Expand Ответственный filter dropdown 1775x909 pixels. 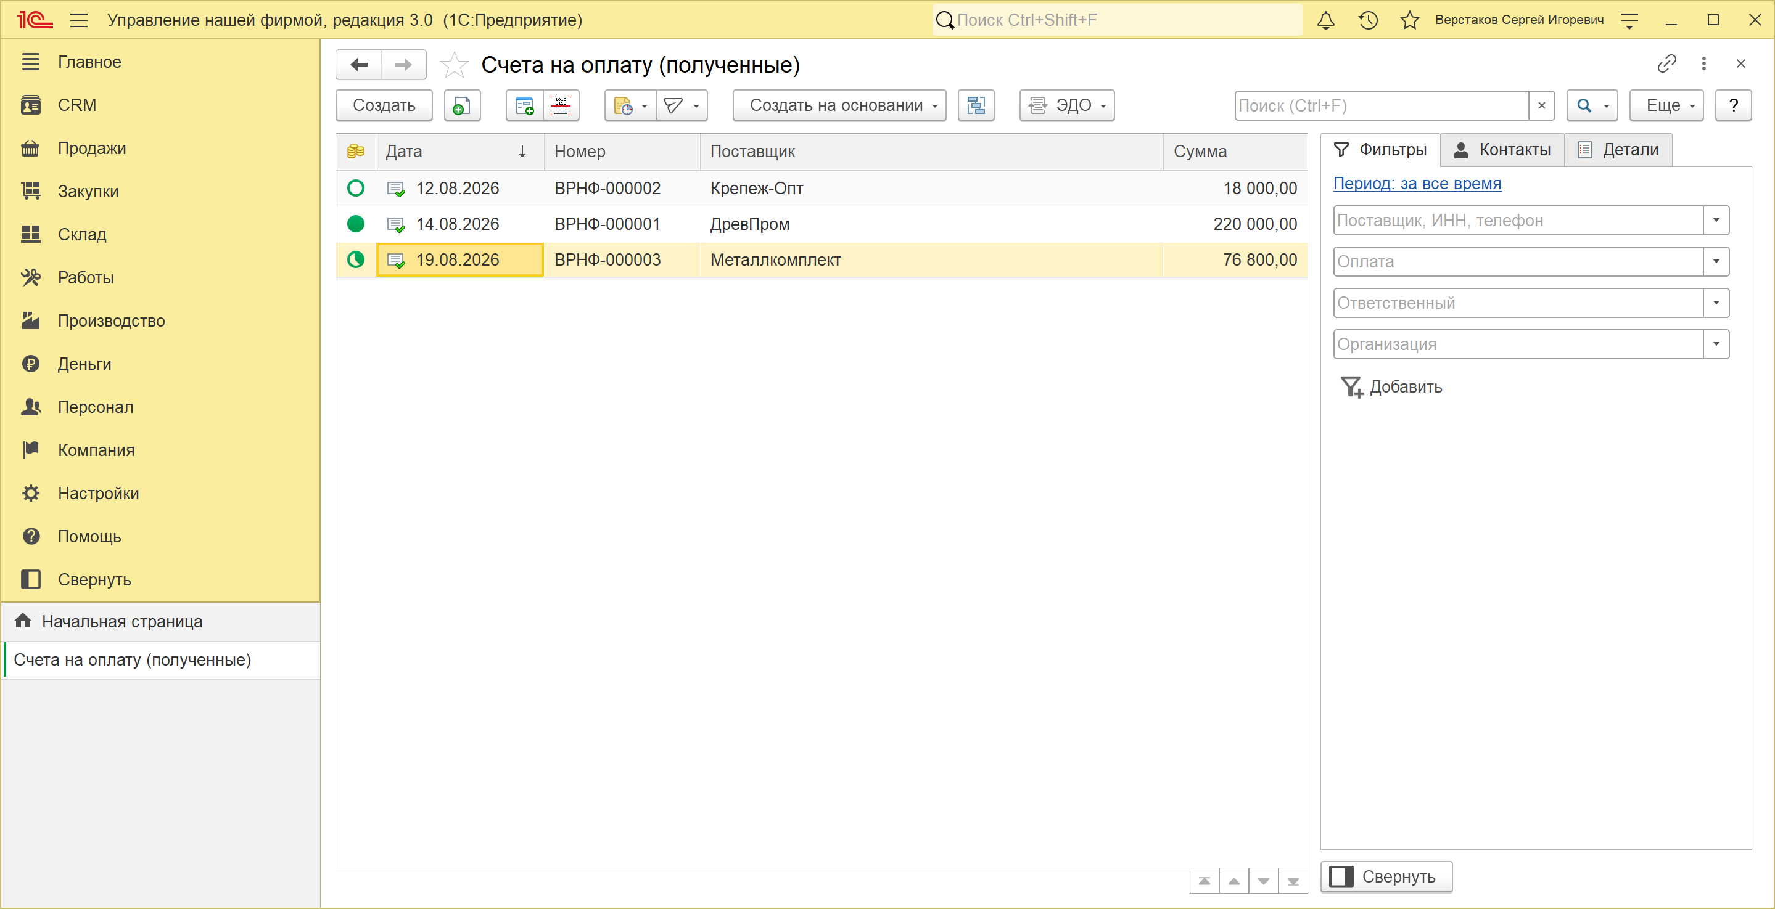[x=1716, y=303]
